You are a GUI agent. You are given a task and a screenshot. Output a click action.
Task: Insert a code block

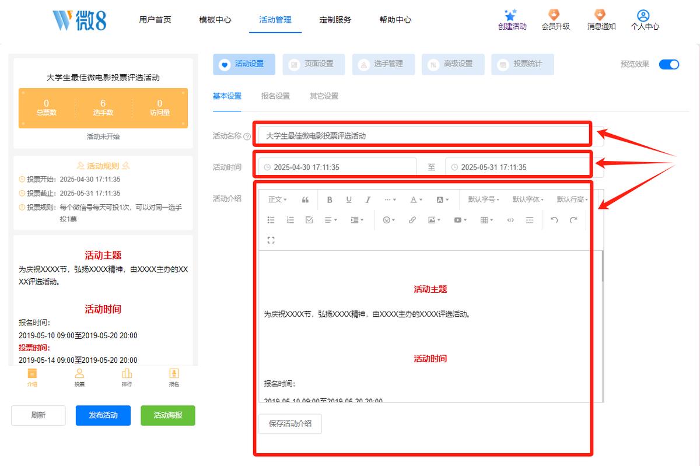pyautogui.click(x=510, y=220)
